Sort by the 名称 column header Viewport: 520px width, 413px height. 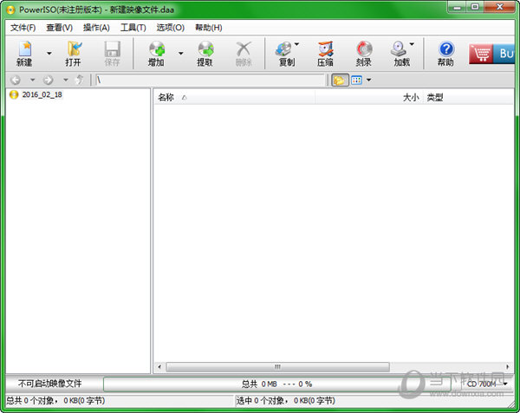tap(234, 97)
